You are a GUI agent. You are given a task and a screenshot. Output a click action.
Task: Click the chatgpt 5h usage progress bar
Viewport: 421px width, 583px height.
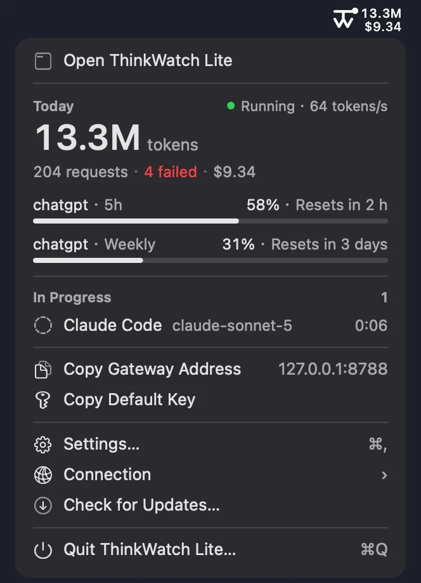click(x=210, y=221)
